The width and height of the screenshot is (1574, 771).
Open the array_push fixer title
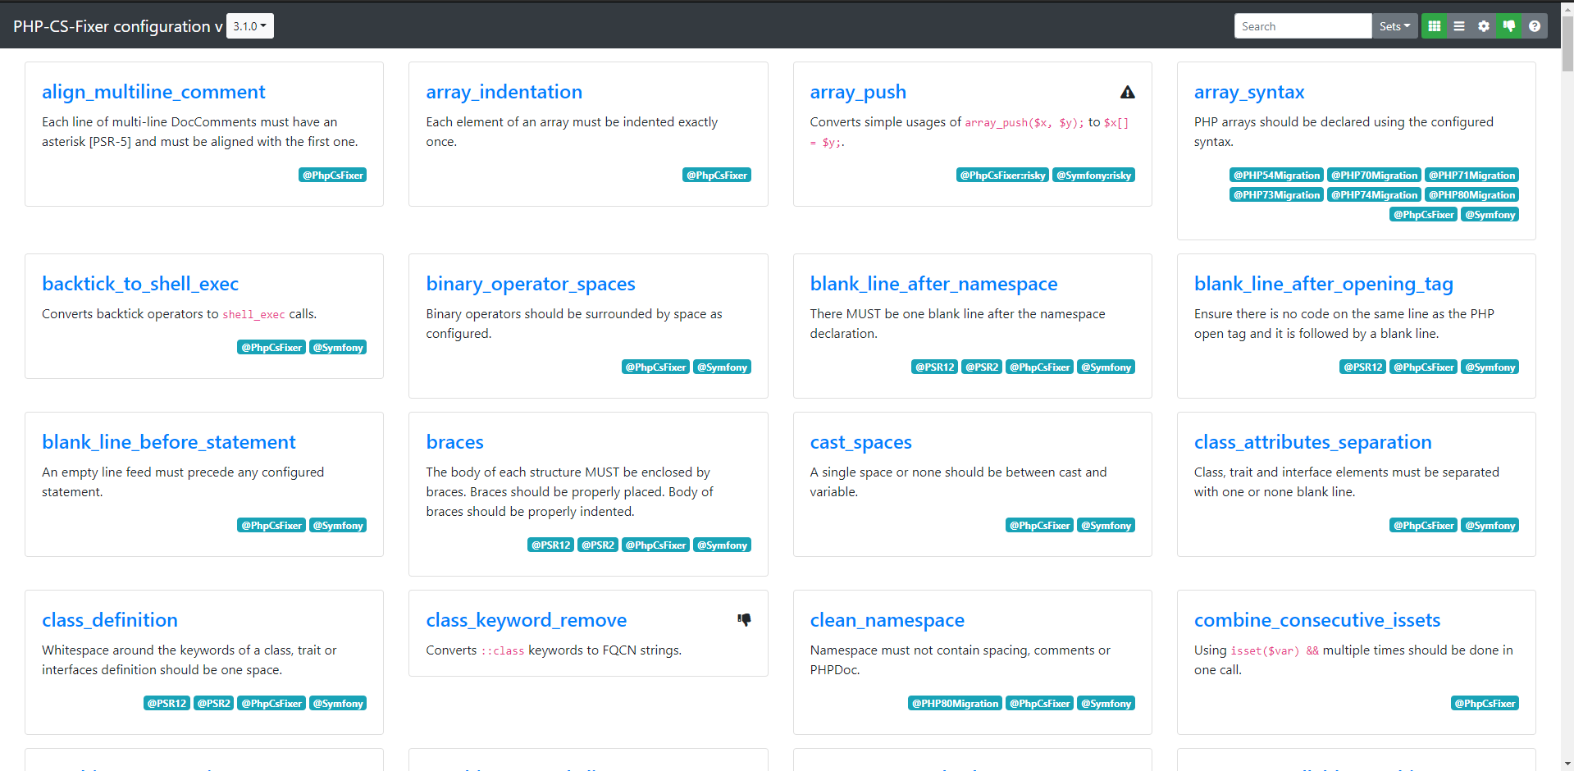858,92
